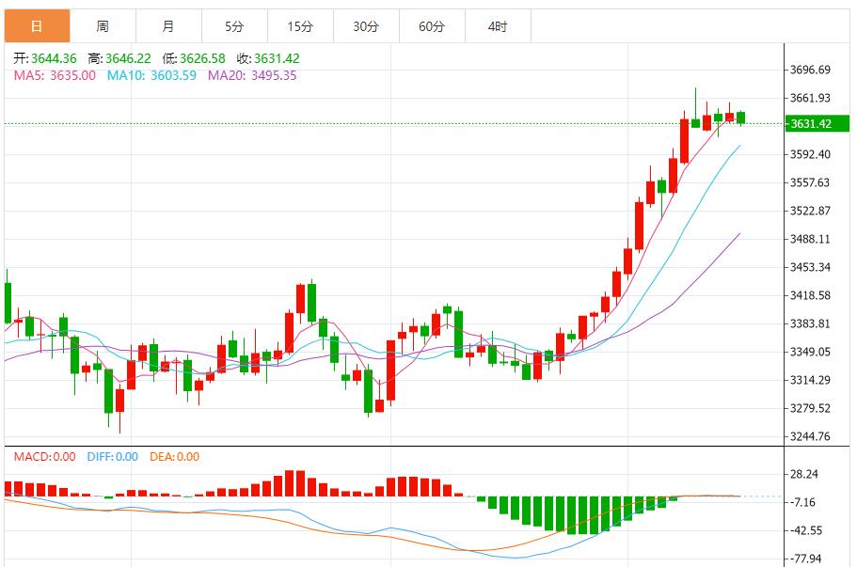Click the 收: 3631.42 closing price value

[269, 58]
